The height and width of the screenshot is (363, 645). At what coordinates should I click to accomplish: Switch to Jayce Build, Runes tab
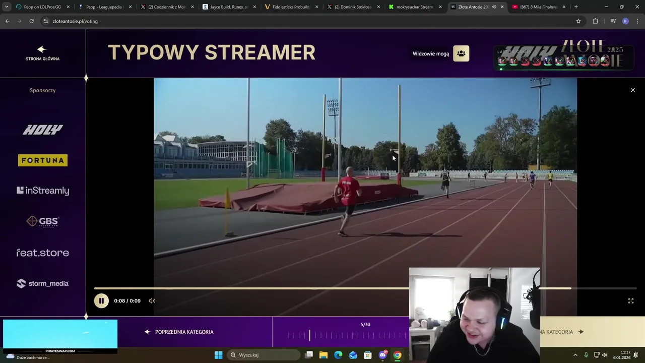tap(229, 7)
